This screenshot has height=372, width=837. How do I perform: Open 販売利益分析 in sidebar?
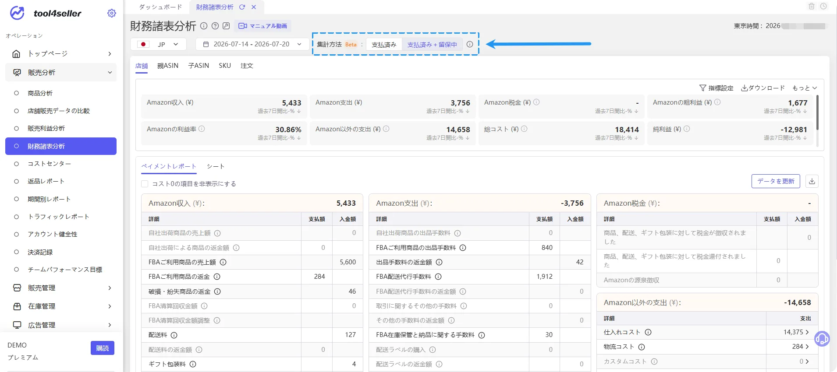(x=46, y=128)
